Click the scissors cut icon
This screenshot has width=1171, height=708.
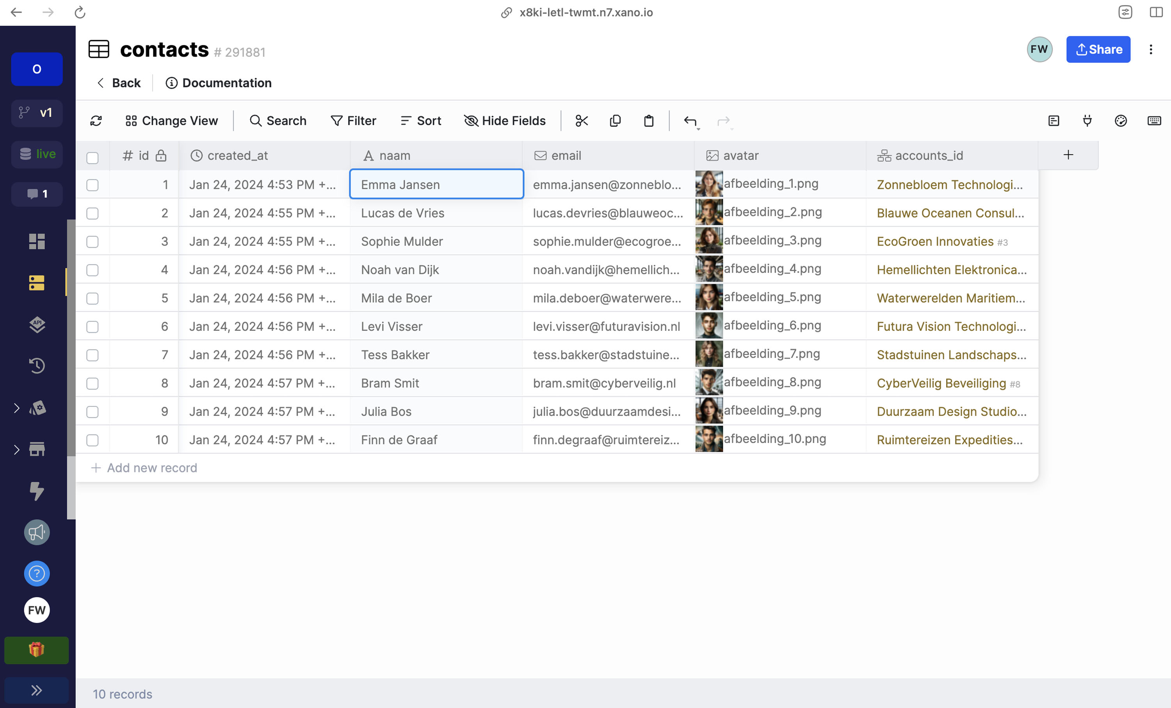click(582, 121)
